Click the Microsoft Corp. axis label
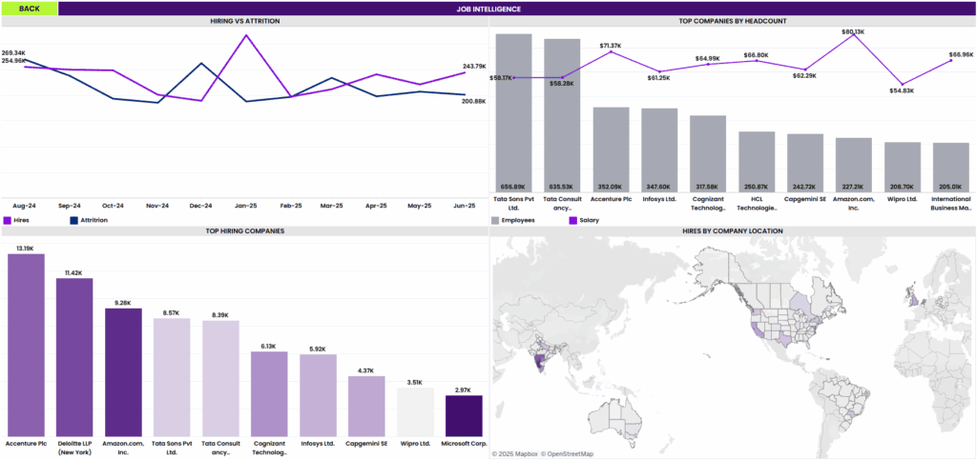The width and height of the screenshot is (977, 460). click(x=465, y=444)
